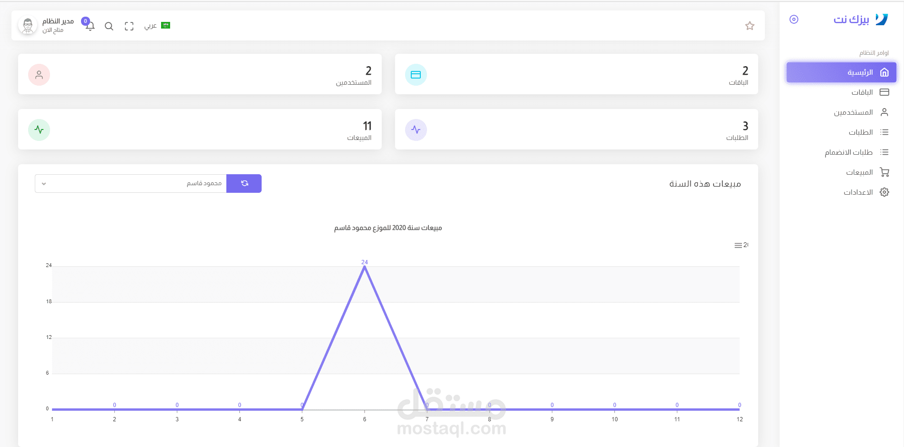Screen dimensions: 904x447
Task: Toggle fullscreen mode icon
Action: pos(129,26)
